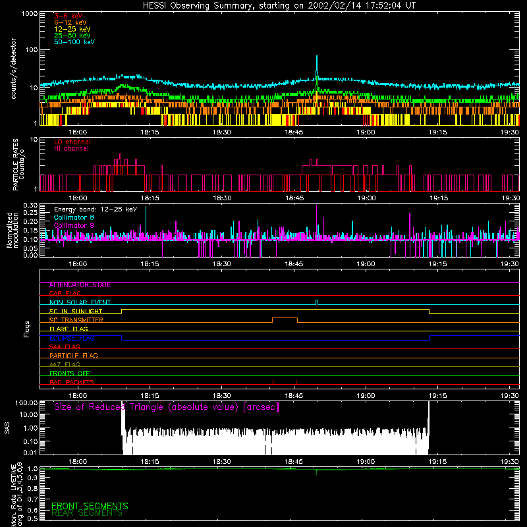The width and height of the screenshot is (527, 527).
Task: Select the HI channel legend label
Action: (x=71, y=149)
